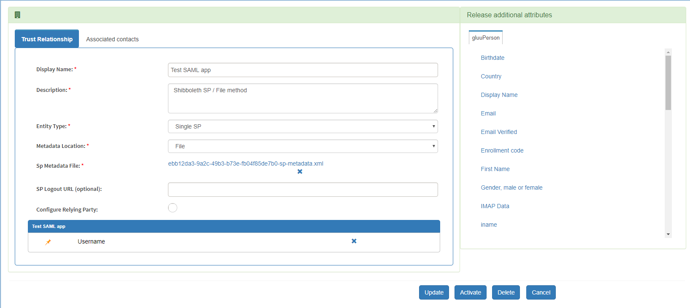
Task: Remove the Username released attribute
Action: [354, 241]
